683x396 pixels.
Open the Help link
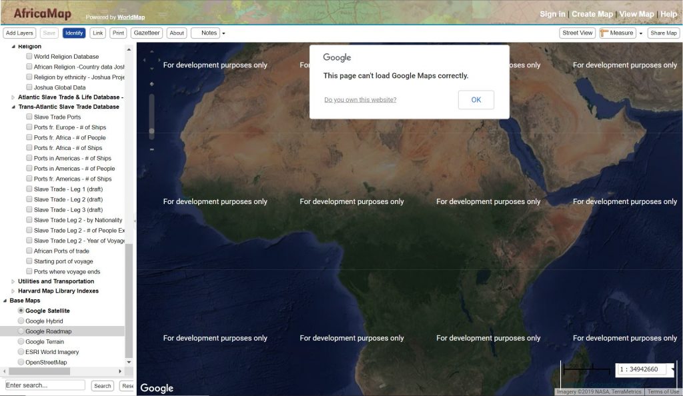[668, 14]
